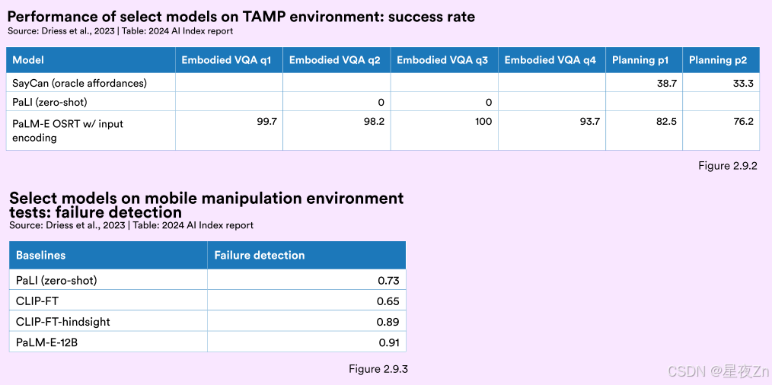772x385 pixels.
Task: Select the "SayCan (oracle affordances)" row label
Action: 80,83
